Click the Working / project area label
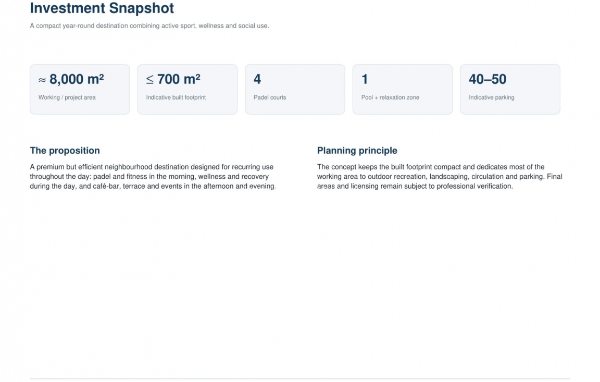This screenshot has height=382, width=600. coord(67,97)
